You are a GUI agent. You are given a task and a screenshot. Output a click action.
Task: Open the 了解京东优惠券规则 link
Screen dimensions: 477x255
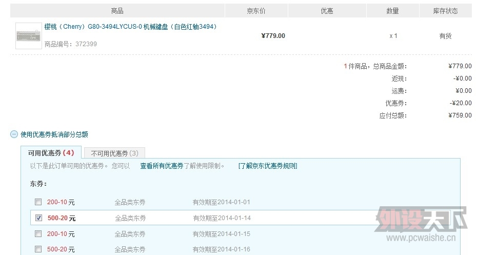pos(268,166)
